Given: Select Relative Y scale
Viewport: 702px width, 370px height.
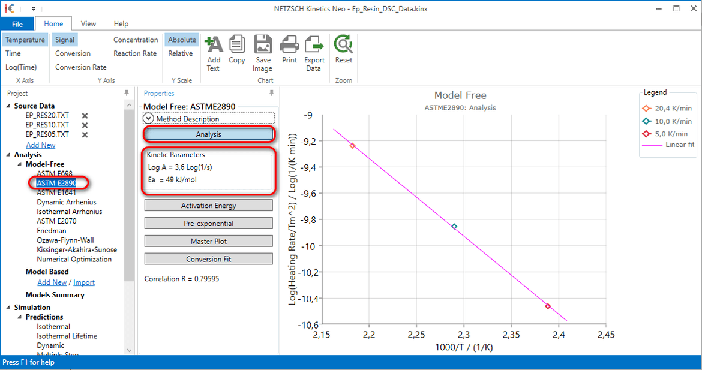Looking at the screenshot, I should [181, 53].
